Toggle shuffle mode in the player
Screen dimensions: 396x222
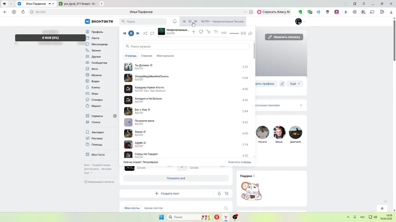(x=145, y=33)
